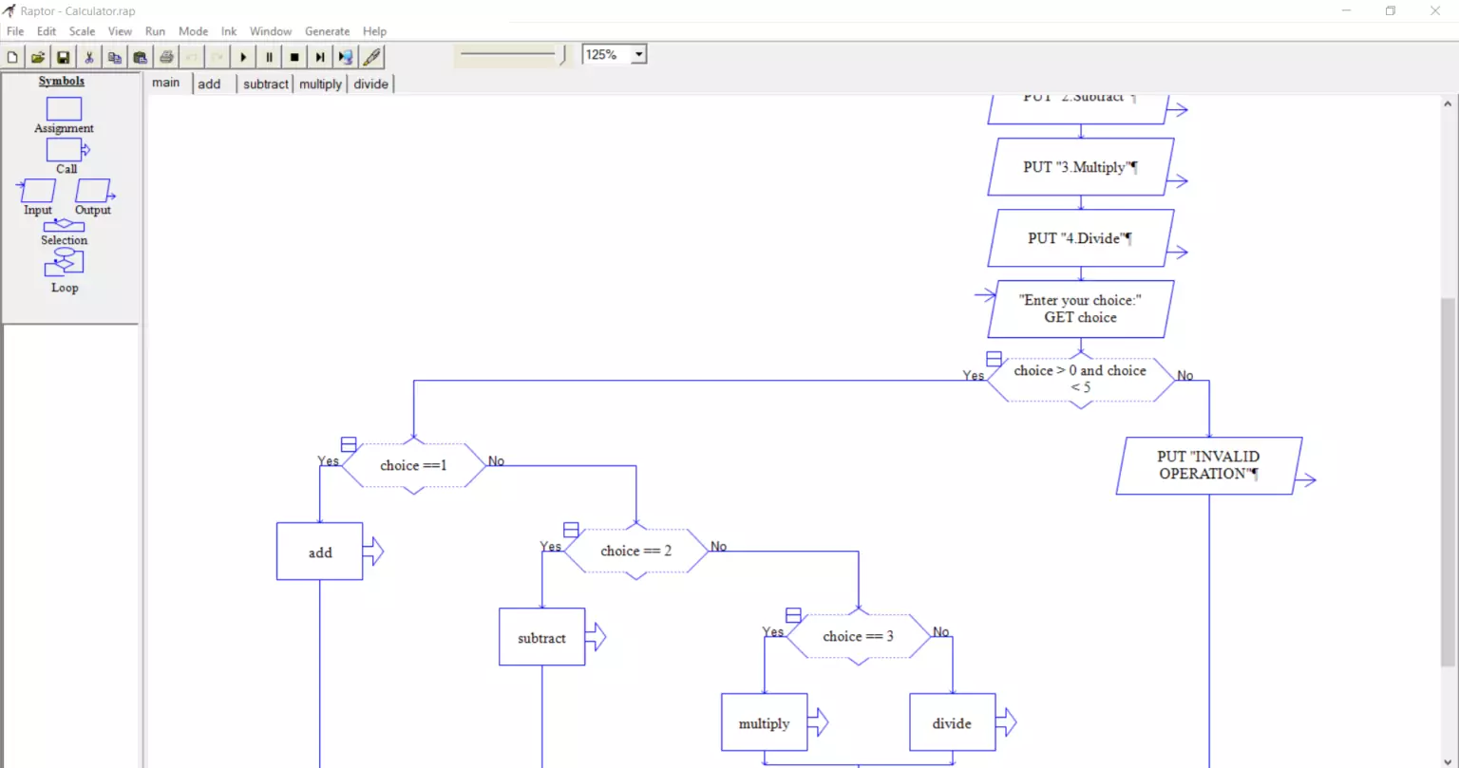Open the Mode menu
This screenshot has width=1459, height=768.
(x=193, y=31)
